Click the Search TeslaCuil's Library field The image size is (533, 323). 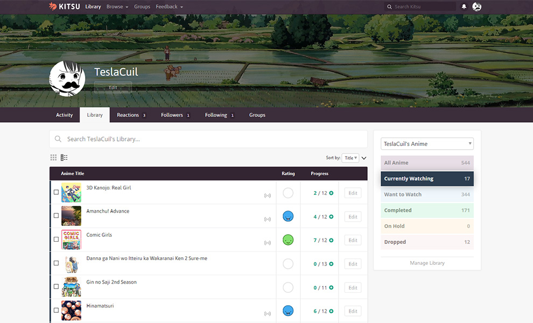click(x=208, y=139)
